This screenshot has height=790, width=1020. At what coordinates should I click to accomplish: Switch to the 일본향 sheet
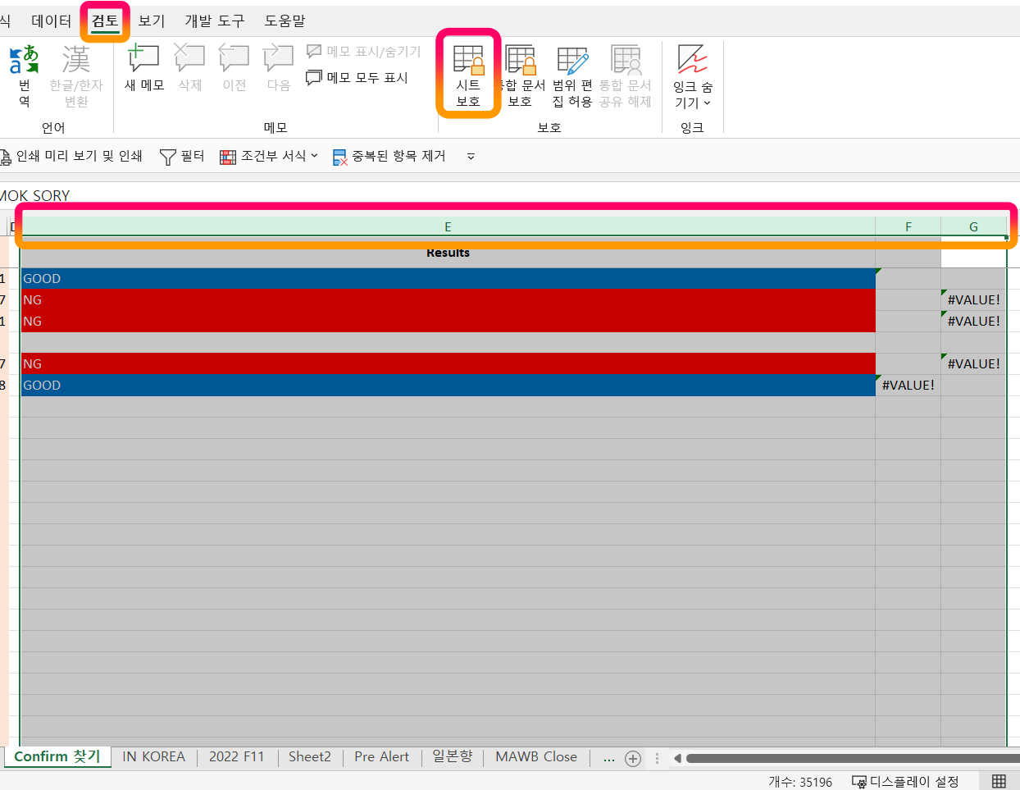[x=453, y=756]
